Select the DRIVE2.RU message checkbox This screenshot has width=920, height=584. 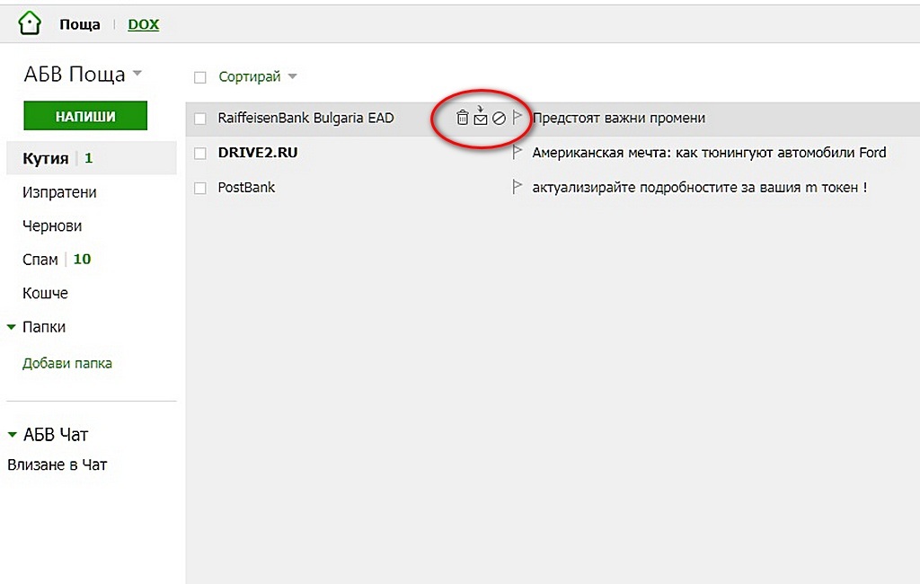pos(200,154)
